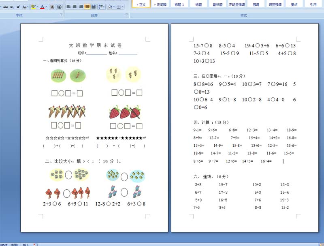Apply the 标题 1 style
324x246 pixels.
coord(179,4)
